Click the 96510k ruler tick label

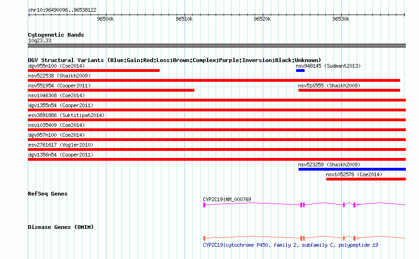184,19
